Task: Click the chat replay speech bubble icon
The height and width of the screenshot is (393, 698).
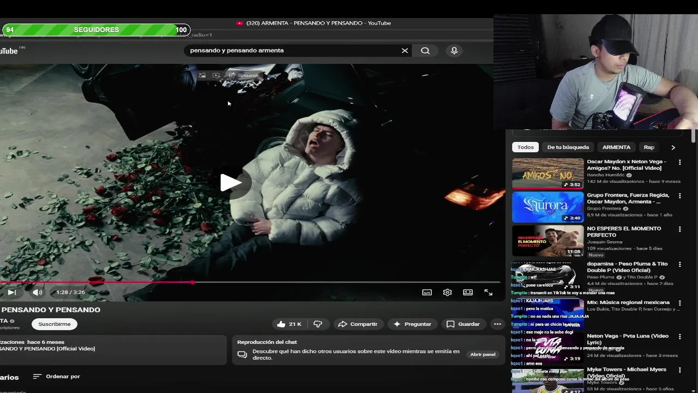Action: [x=243, y=355]
